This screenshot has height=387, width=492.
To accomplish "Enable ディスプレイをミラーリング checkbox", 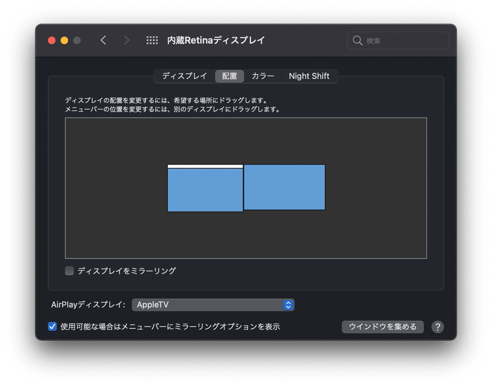I will pyautogui.click(x=70, y=271).
